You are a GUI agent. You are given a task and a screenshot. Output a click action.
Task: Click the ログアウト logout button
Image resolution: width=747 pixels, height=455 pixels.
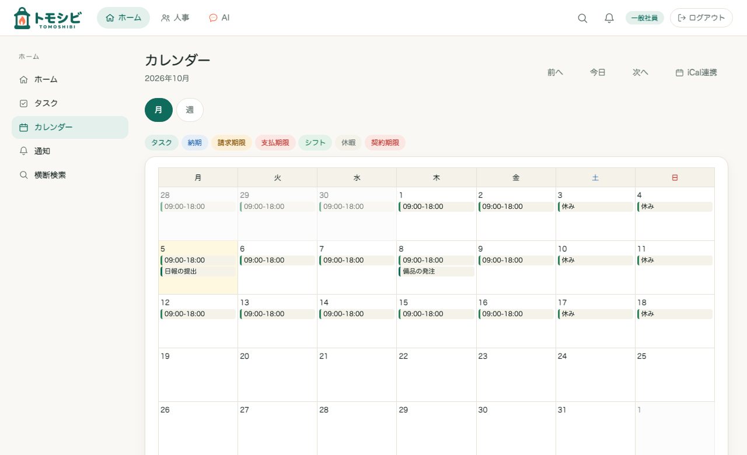(701, 18)
